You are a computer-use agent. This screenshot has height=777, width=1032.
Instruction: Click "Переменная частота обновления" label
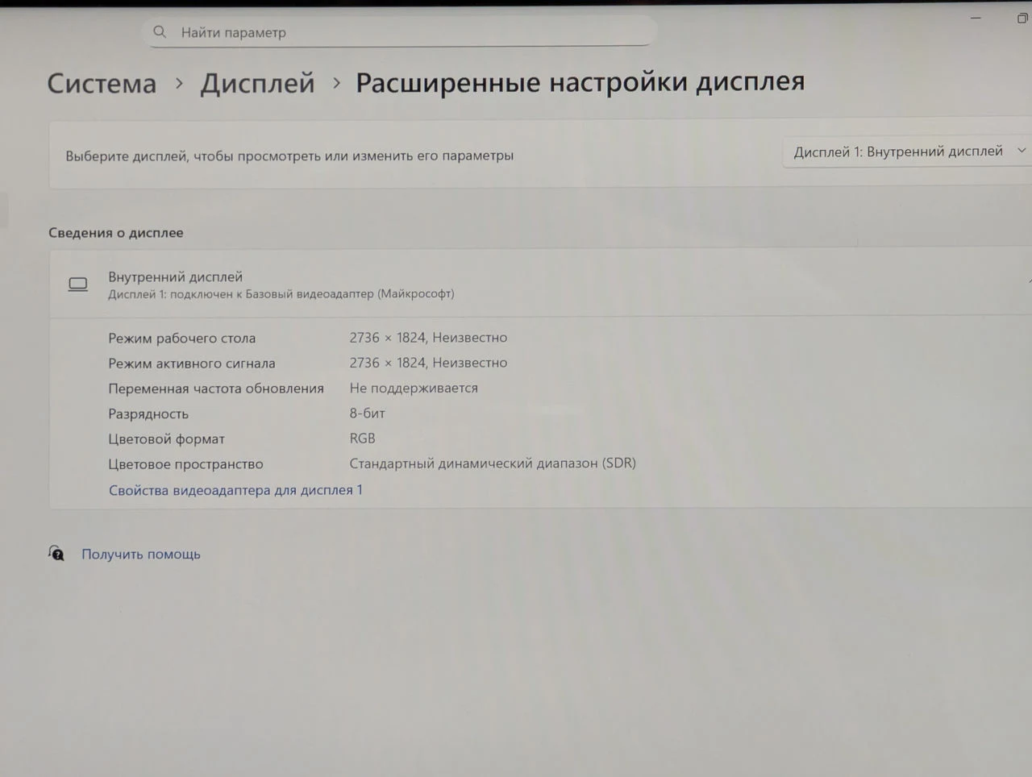tap(216, 388)
